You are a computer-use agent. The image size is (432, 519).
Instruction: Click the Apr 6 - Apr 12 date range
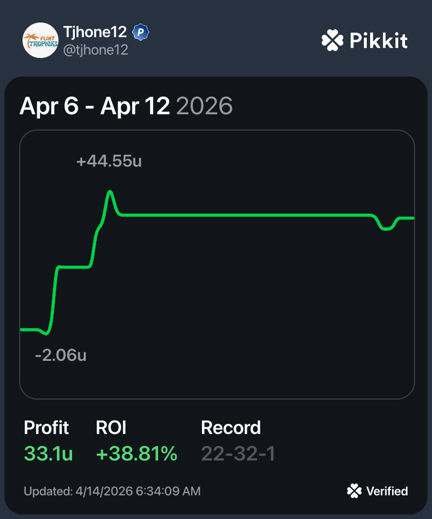click(x=94, y=106)
